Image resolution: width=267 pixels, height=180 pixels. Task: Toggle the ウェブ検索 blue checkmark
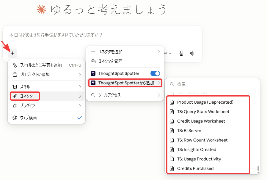(79, 118)
